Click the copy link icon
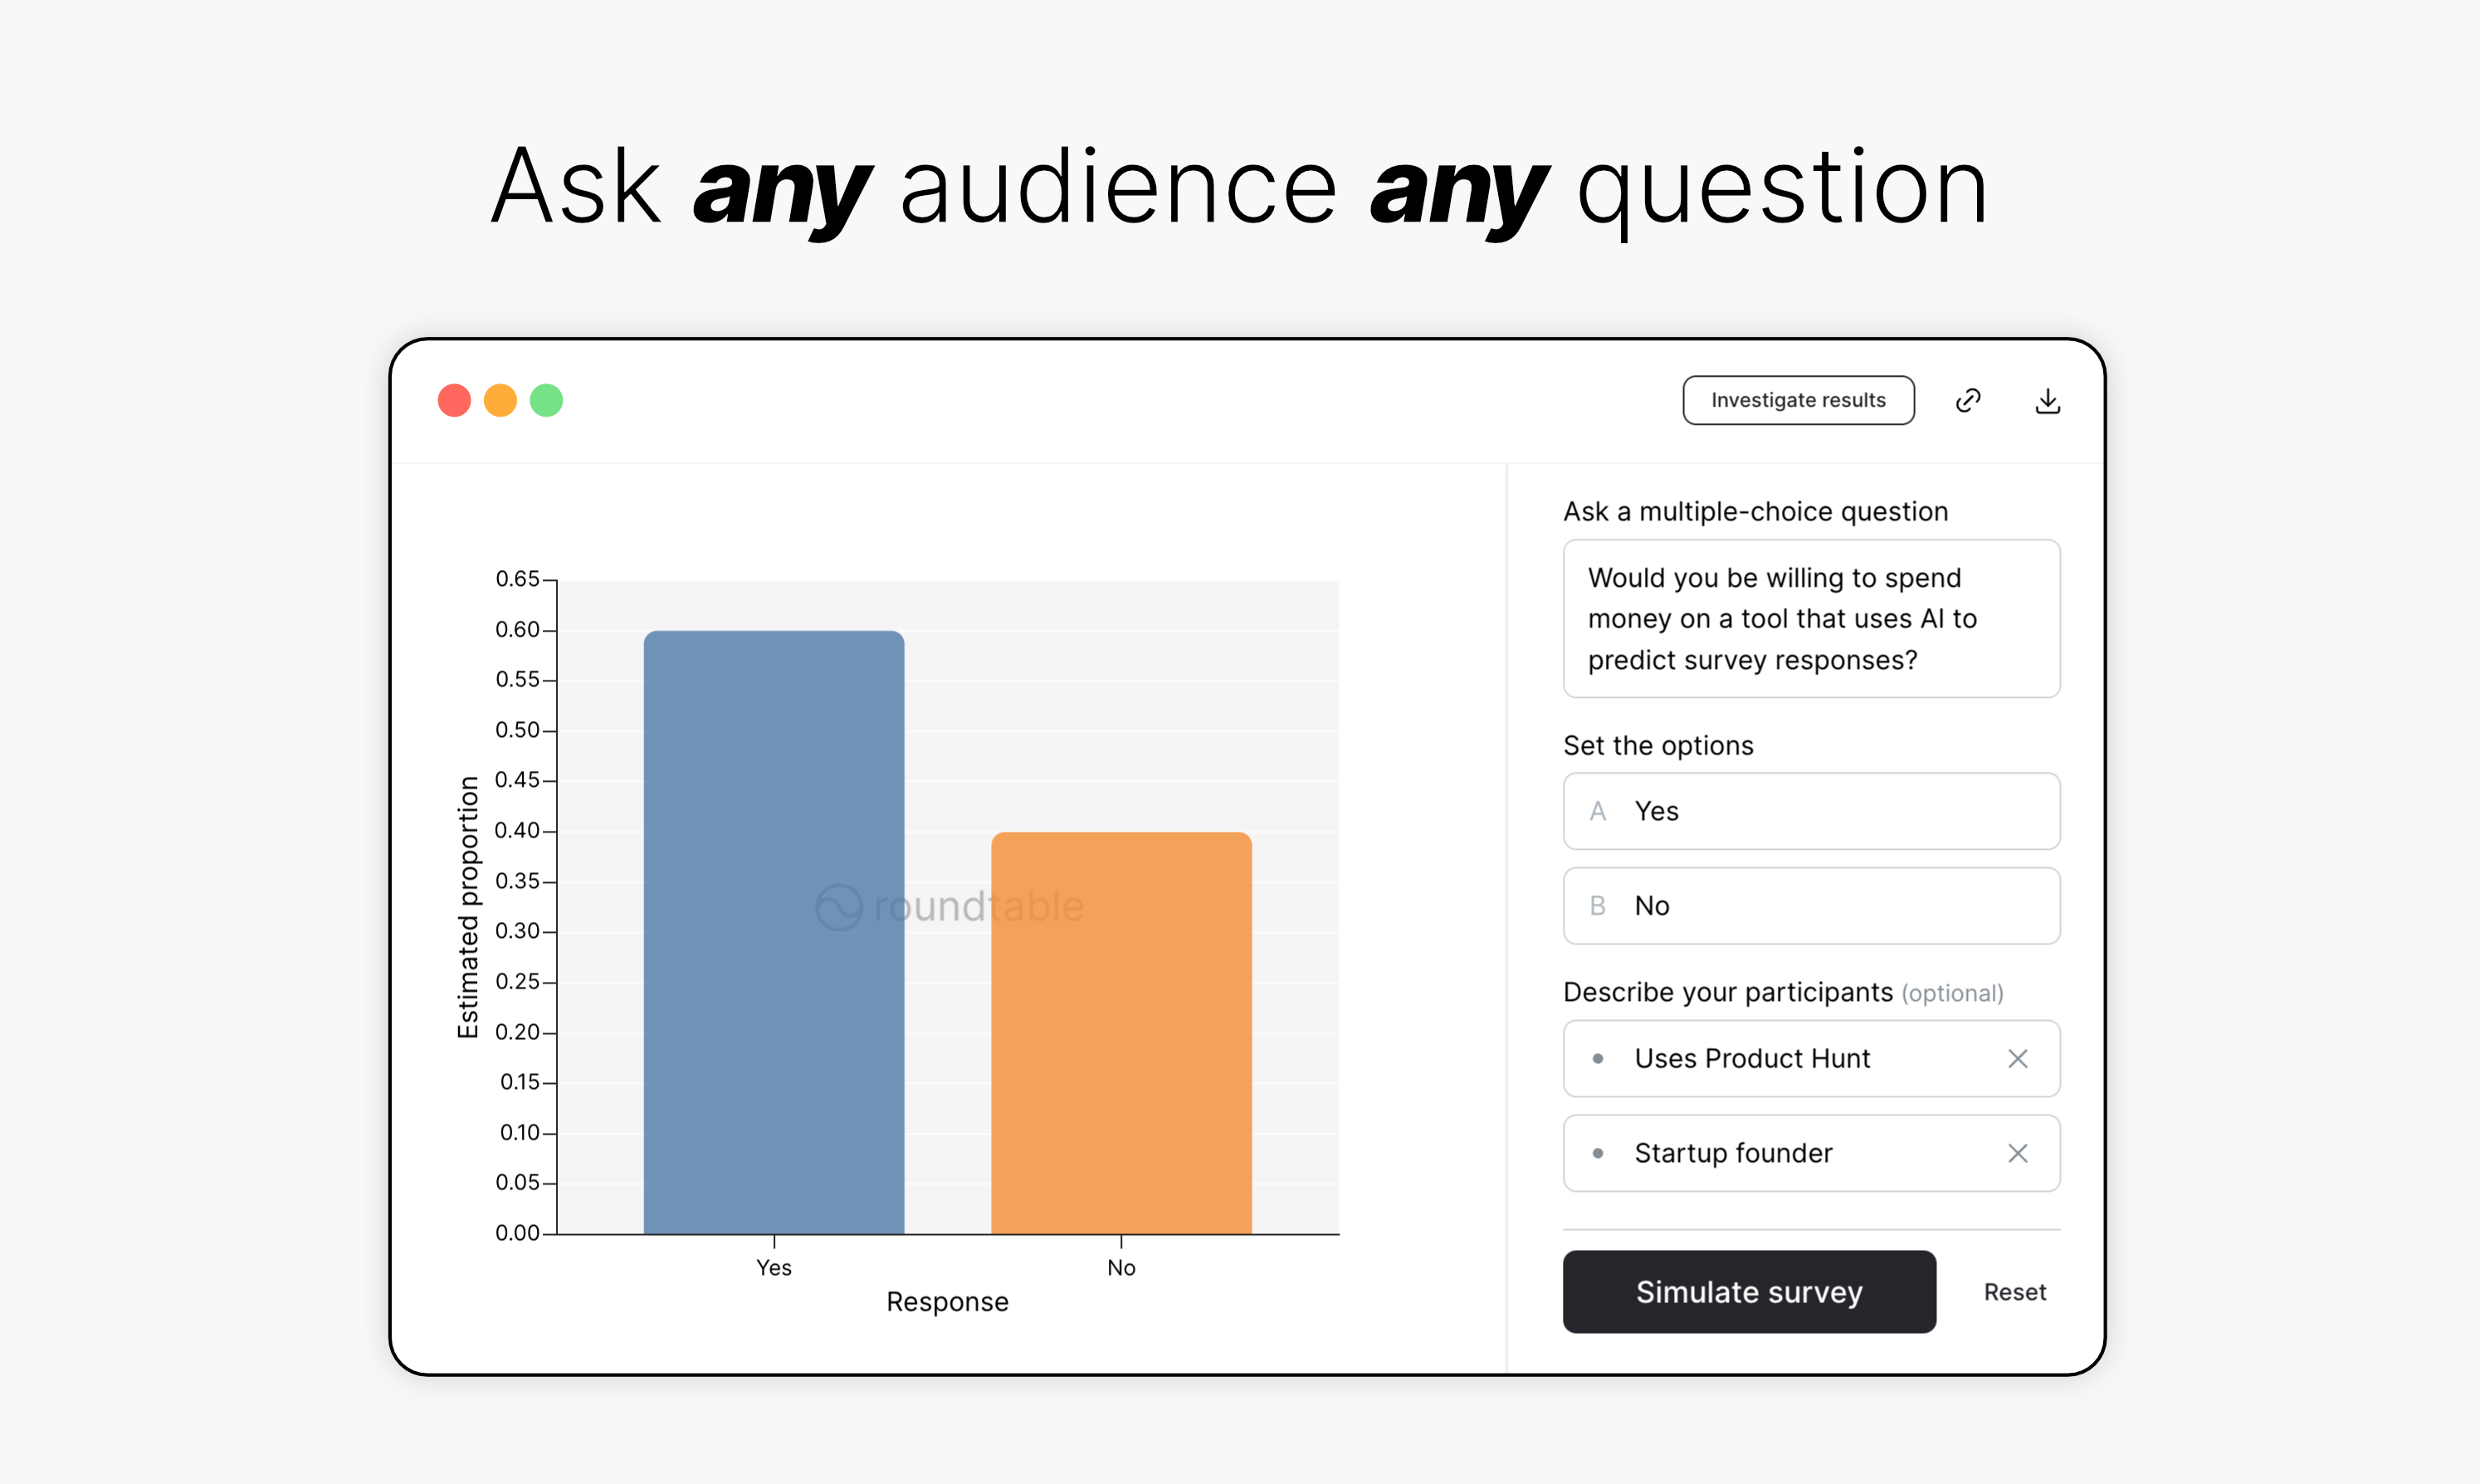 coord(1968,400)
